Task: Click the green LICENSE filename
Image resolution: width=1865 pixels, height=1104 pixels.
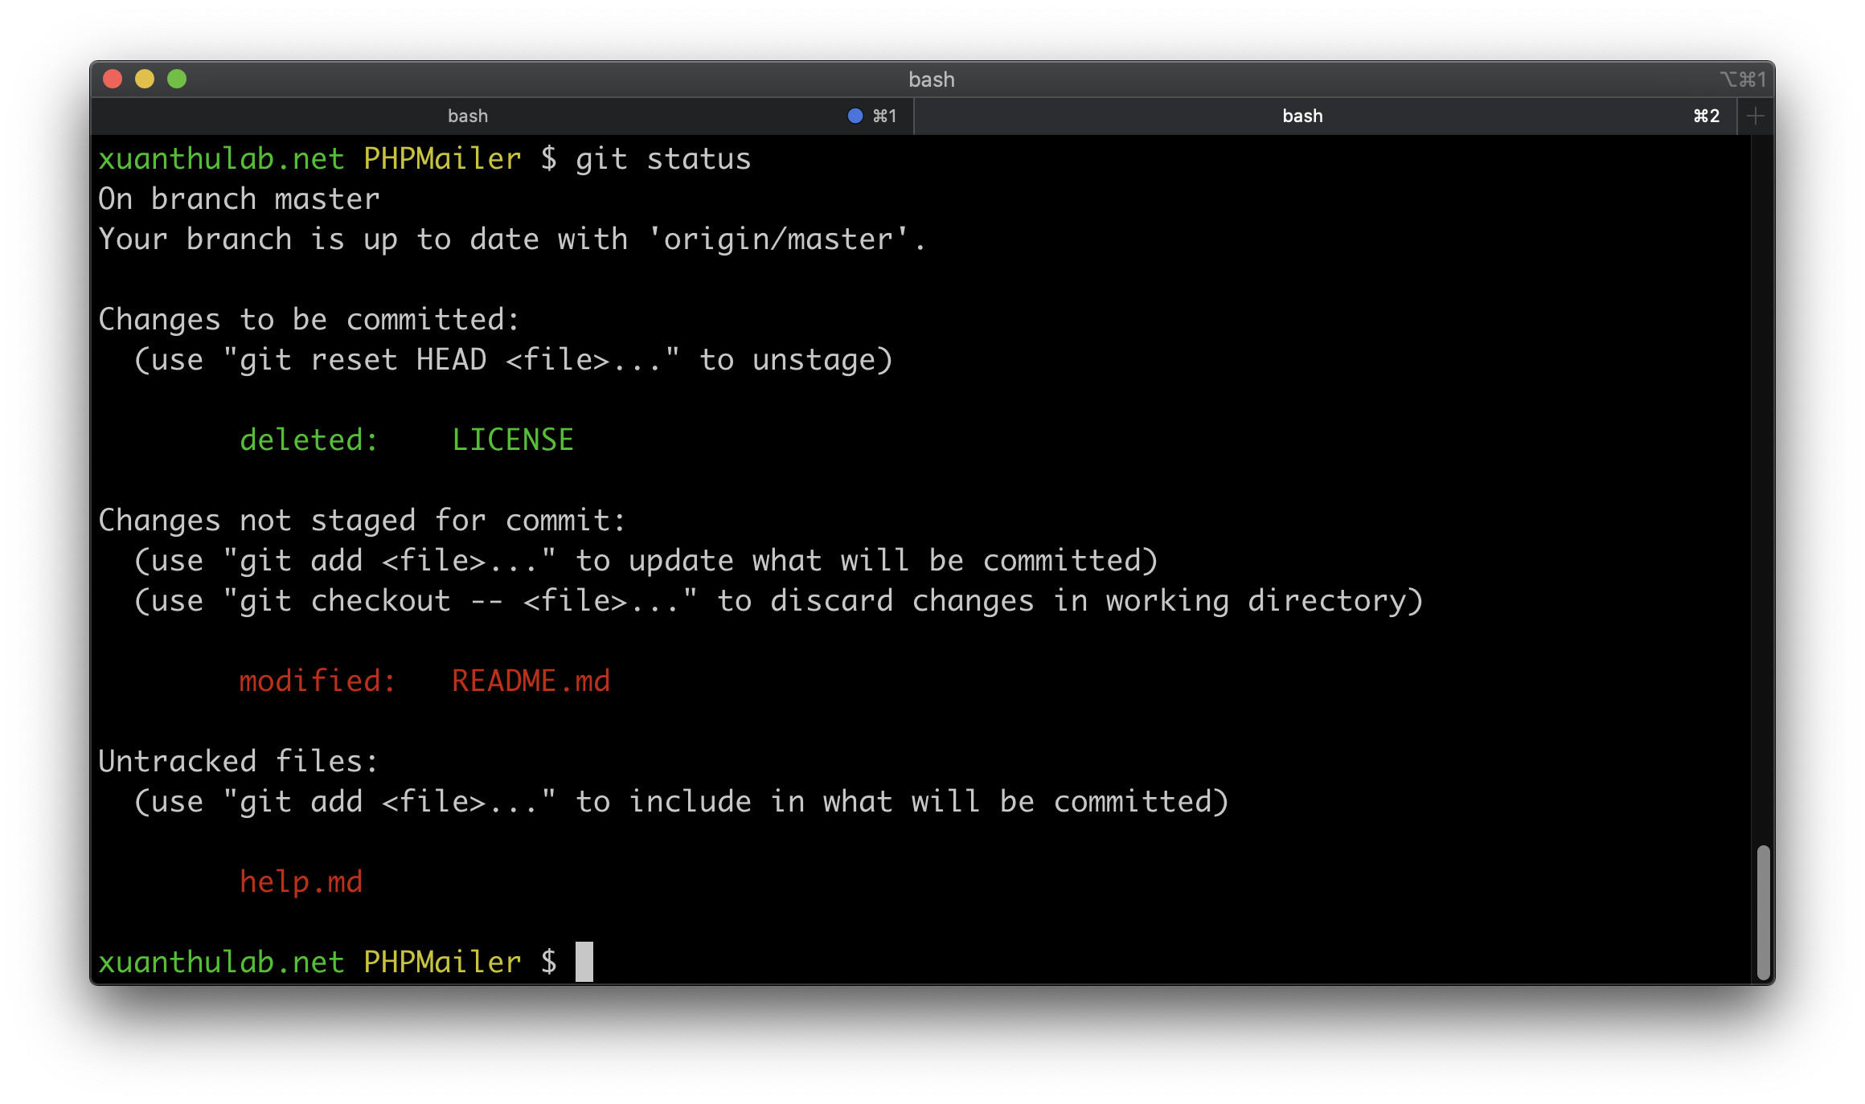Action: pyautogui.click(x=513, y=440)
